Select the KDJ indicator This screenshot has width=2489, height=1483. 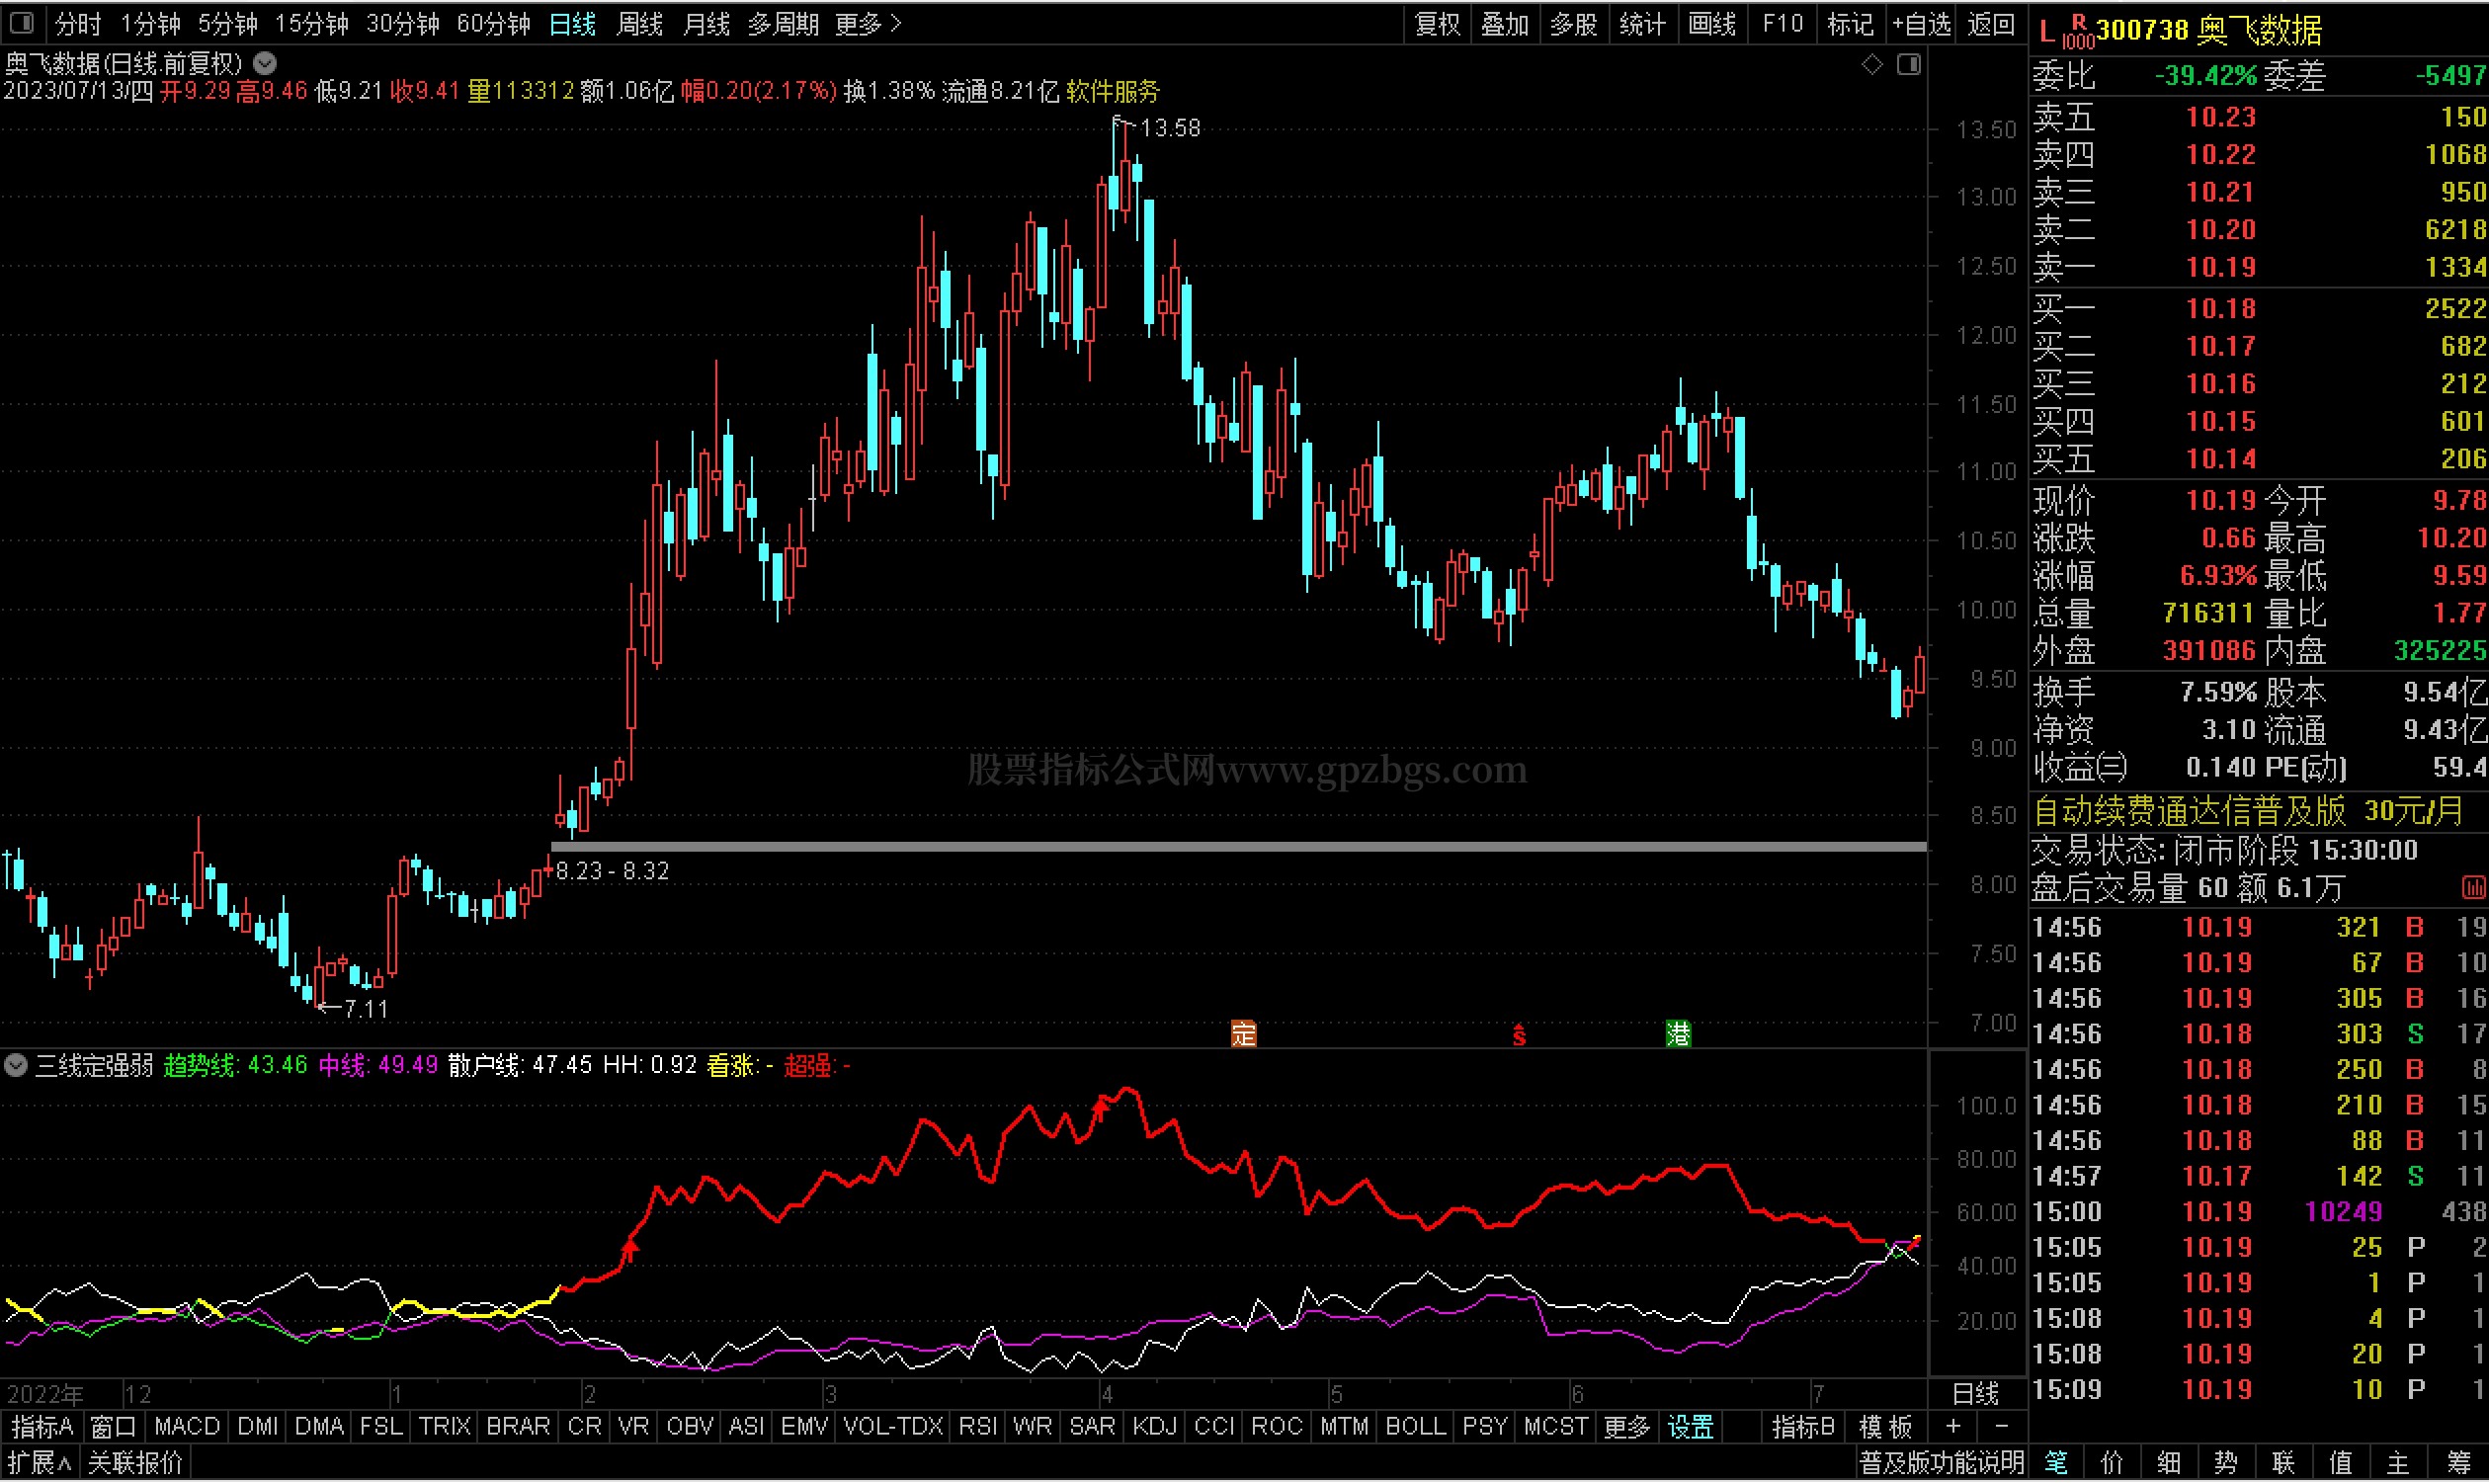tap(1154, 1427)
